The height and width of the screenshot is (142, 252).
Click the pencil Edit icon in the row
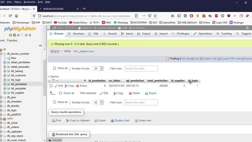point(56,86)
